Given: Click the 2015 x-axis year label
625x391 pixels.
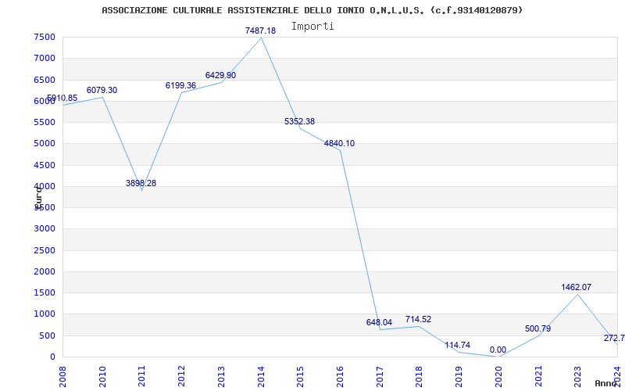Looking at the screenshot, I should click(301, 376).
